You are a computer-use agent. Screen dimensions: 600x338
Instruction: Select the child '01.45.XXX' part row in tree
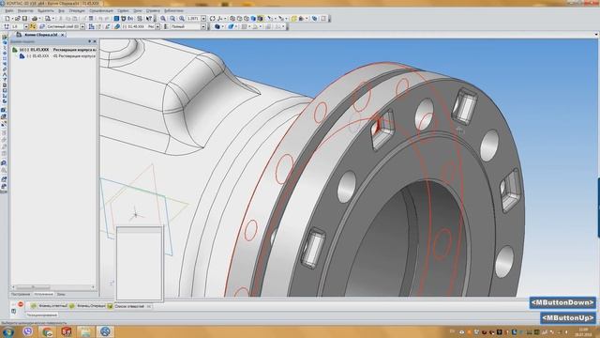pyautogui.click(x=57, y=56)
